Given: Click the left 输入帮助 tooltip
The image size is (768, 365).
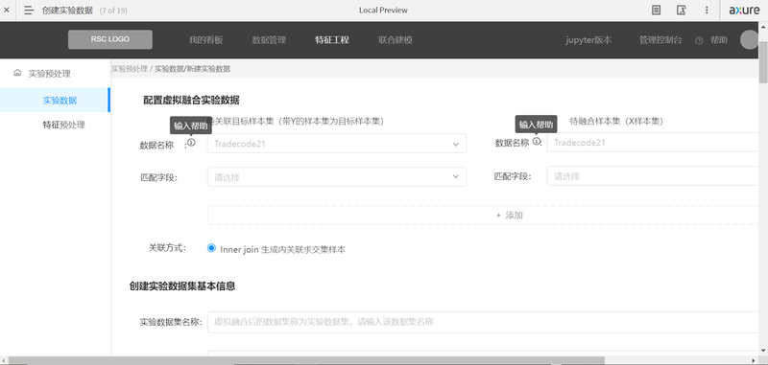Looking at the screenshot, I should point(191,125).
